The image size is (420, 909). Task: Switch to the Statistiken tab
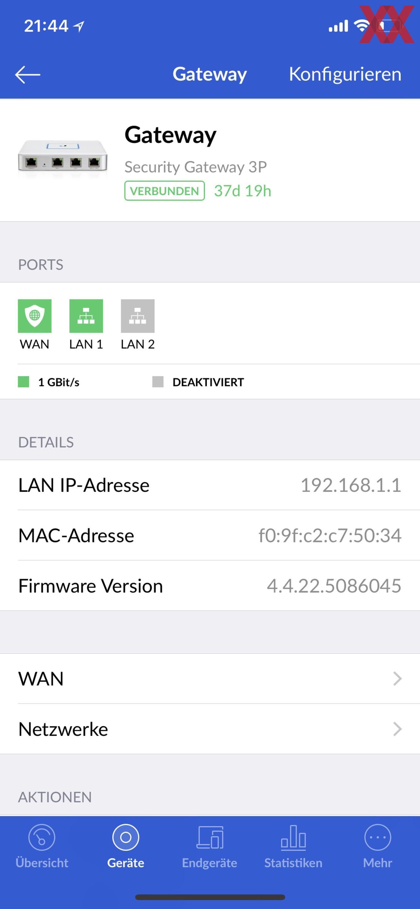(293, 847)
